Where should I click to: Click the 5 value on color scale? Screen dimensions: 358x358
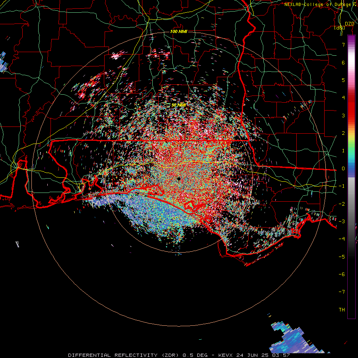coord(343,80)
